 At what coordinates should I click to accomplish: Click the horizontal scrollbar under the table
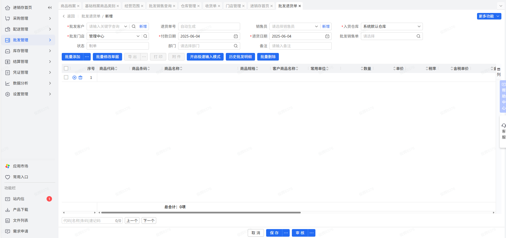[x=201, y=213]
